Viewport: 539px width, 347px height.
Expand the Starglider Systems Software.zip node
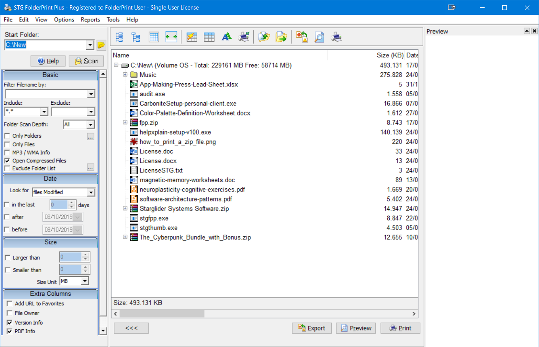pyautogui.click(x=125, y=208)
